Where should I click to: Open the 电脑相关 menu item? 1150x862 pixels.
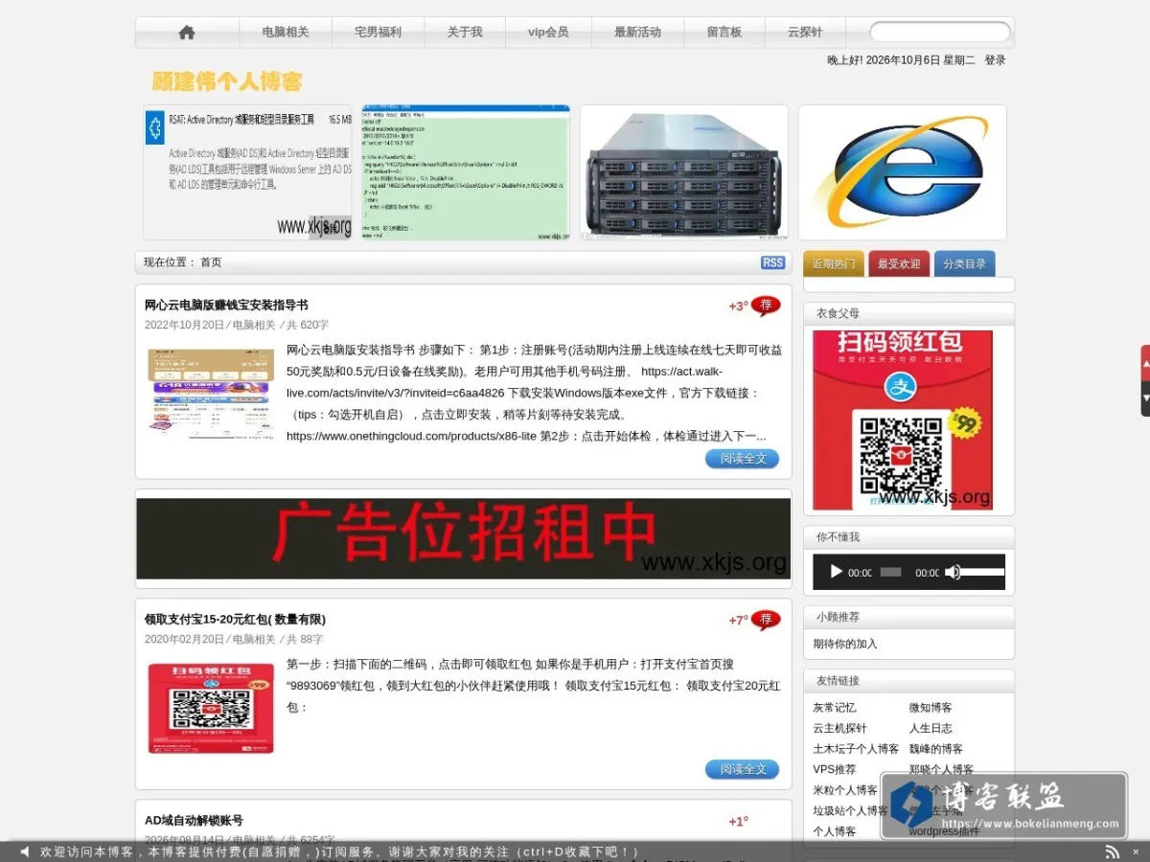[286, 33]
